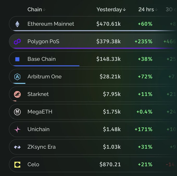Click the ZKsync Era arrows icon

(x=17, y=147)
